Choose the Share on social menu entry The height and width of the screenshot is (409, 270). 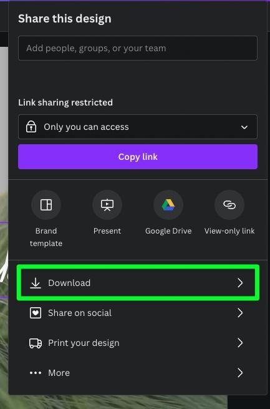click(x=138, y=313)
